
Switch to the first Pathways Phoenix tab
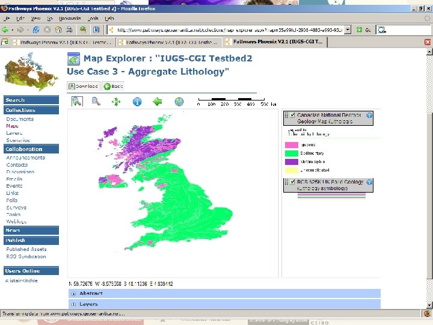pos(63,42)
